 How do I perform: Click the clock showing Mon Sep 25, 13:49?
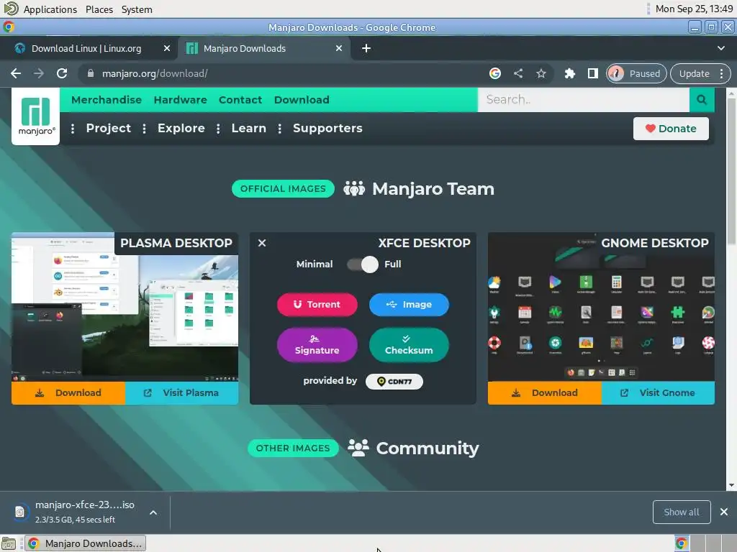coord(694,9)
